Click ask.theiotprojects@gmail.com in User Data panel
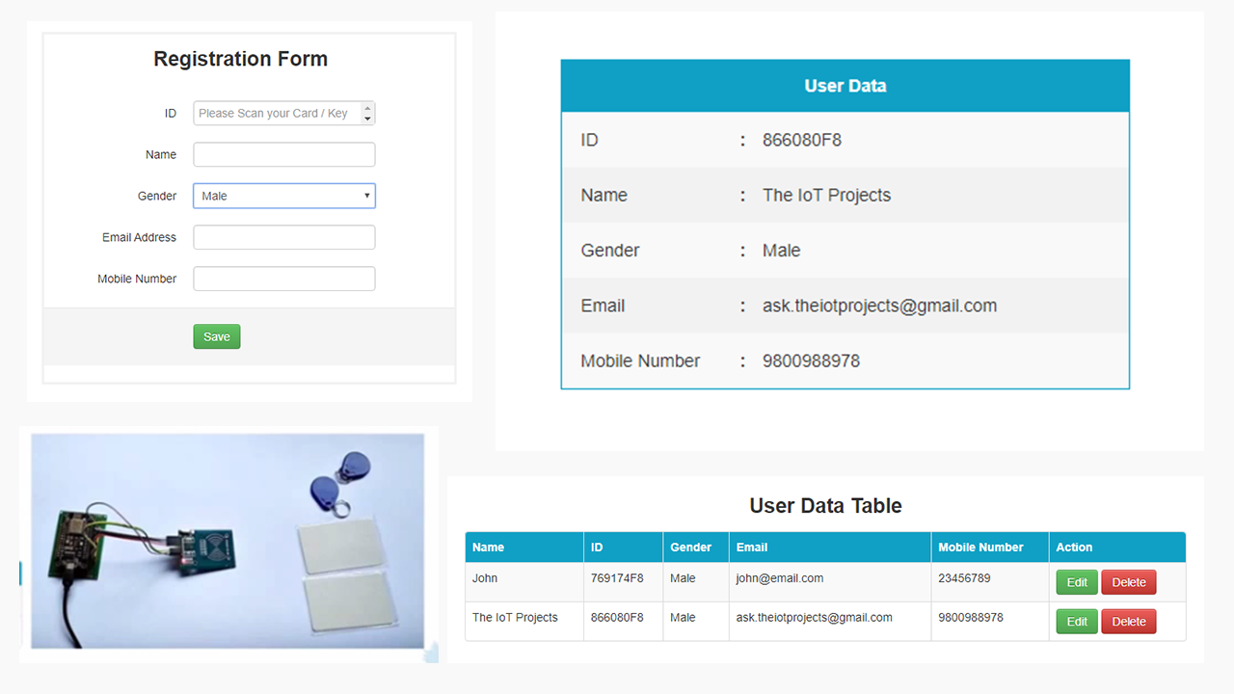This screenshot has width=1234, height=694. point(879,306)
